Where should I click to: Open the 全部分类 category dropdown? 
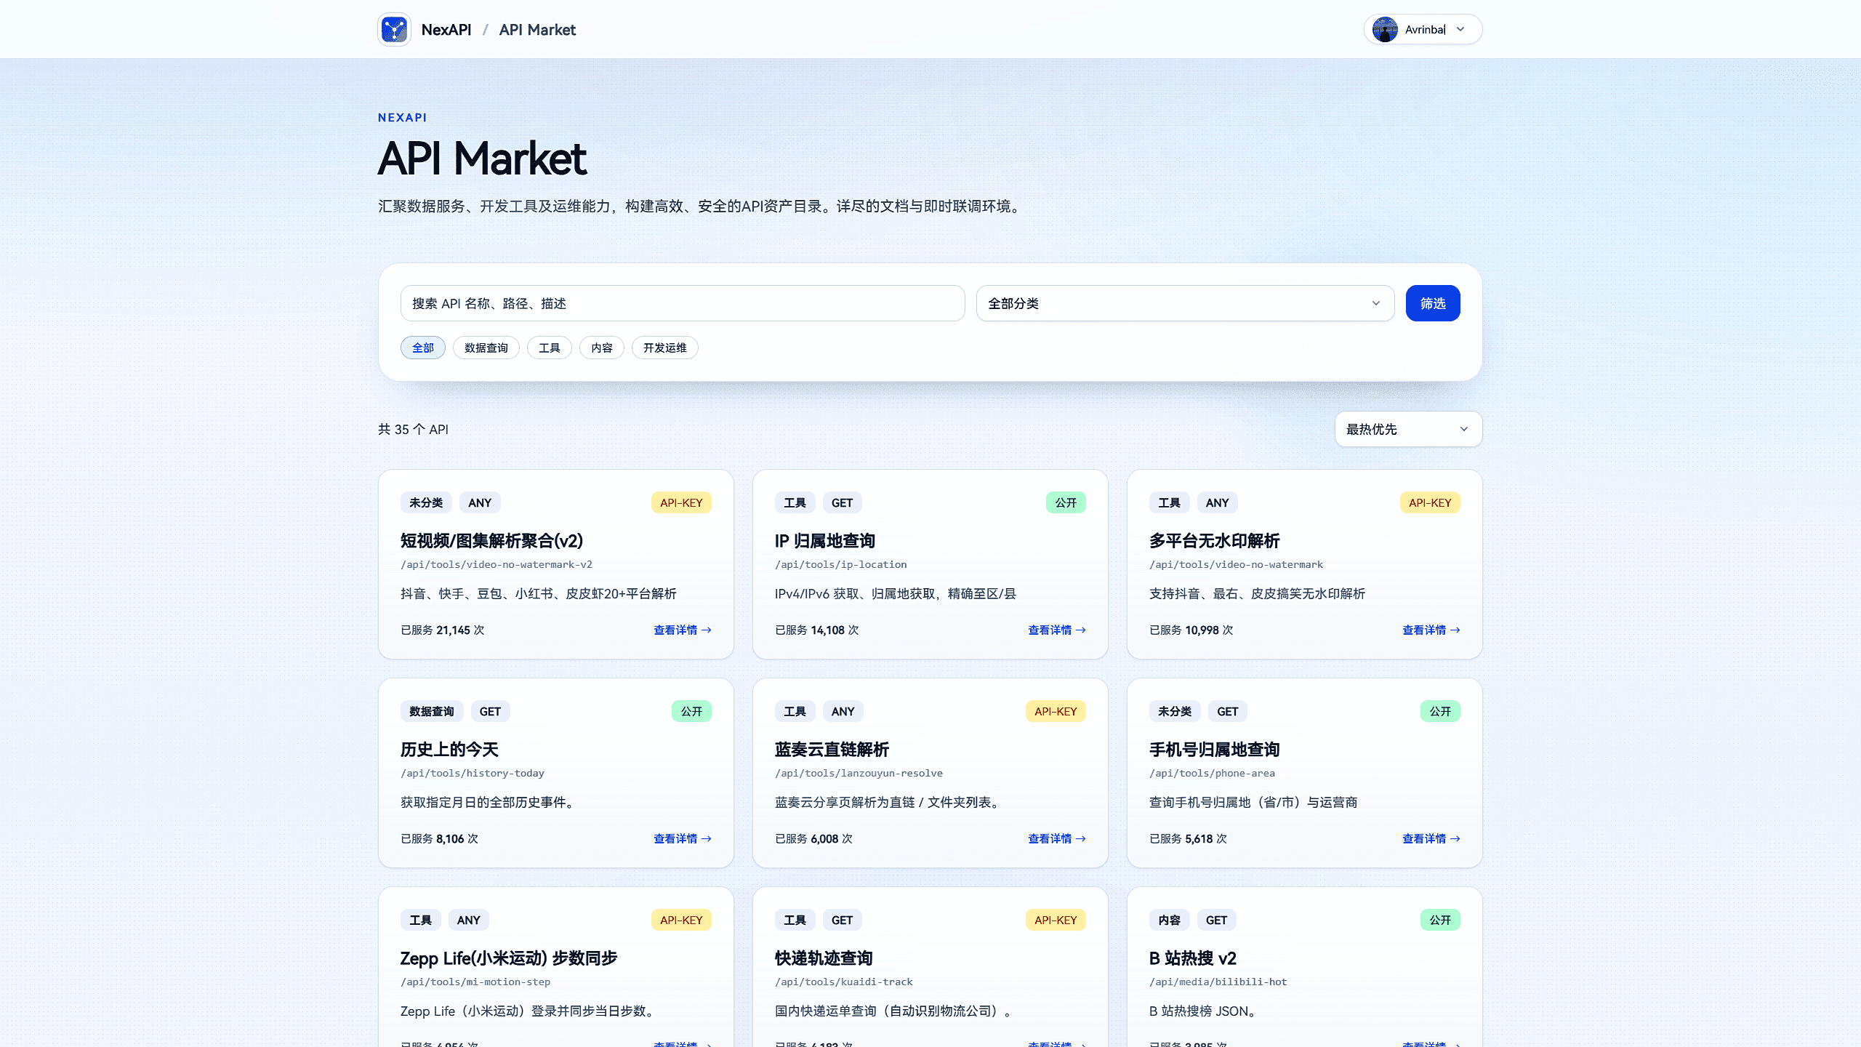1184,303
